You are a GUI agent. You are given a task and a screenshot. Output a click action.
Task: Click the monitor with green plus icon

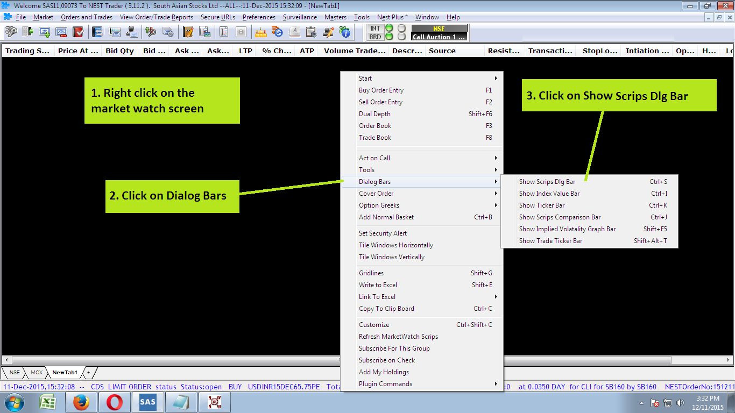point(45,32)
